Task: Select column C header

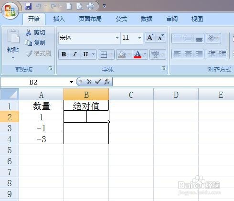Action: (x=131, y=95)
